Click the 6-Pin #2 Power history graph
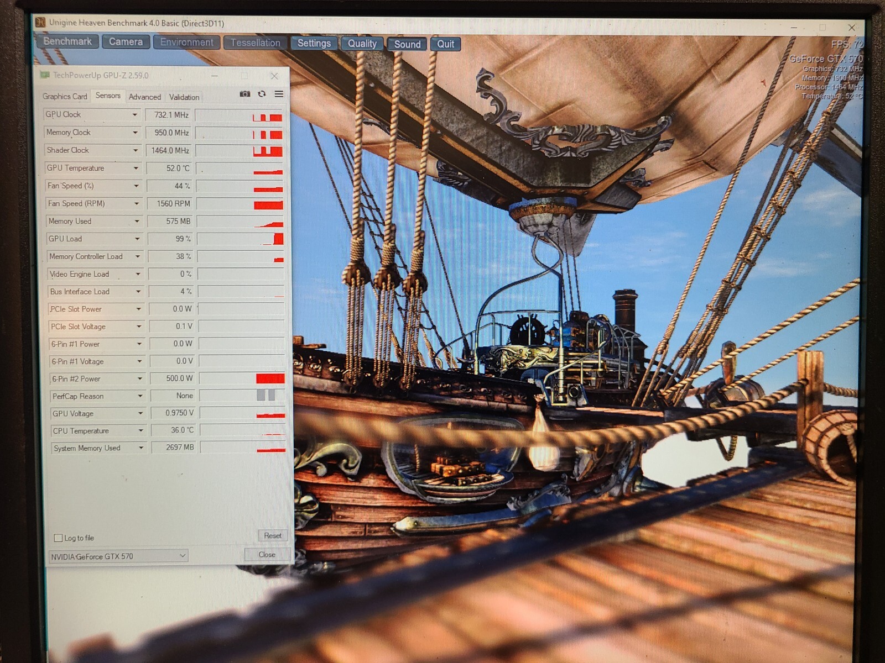 (242, 378)
